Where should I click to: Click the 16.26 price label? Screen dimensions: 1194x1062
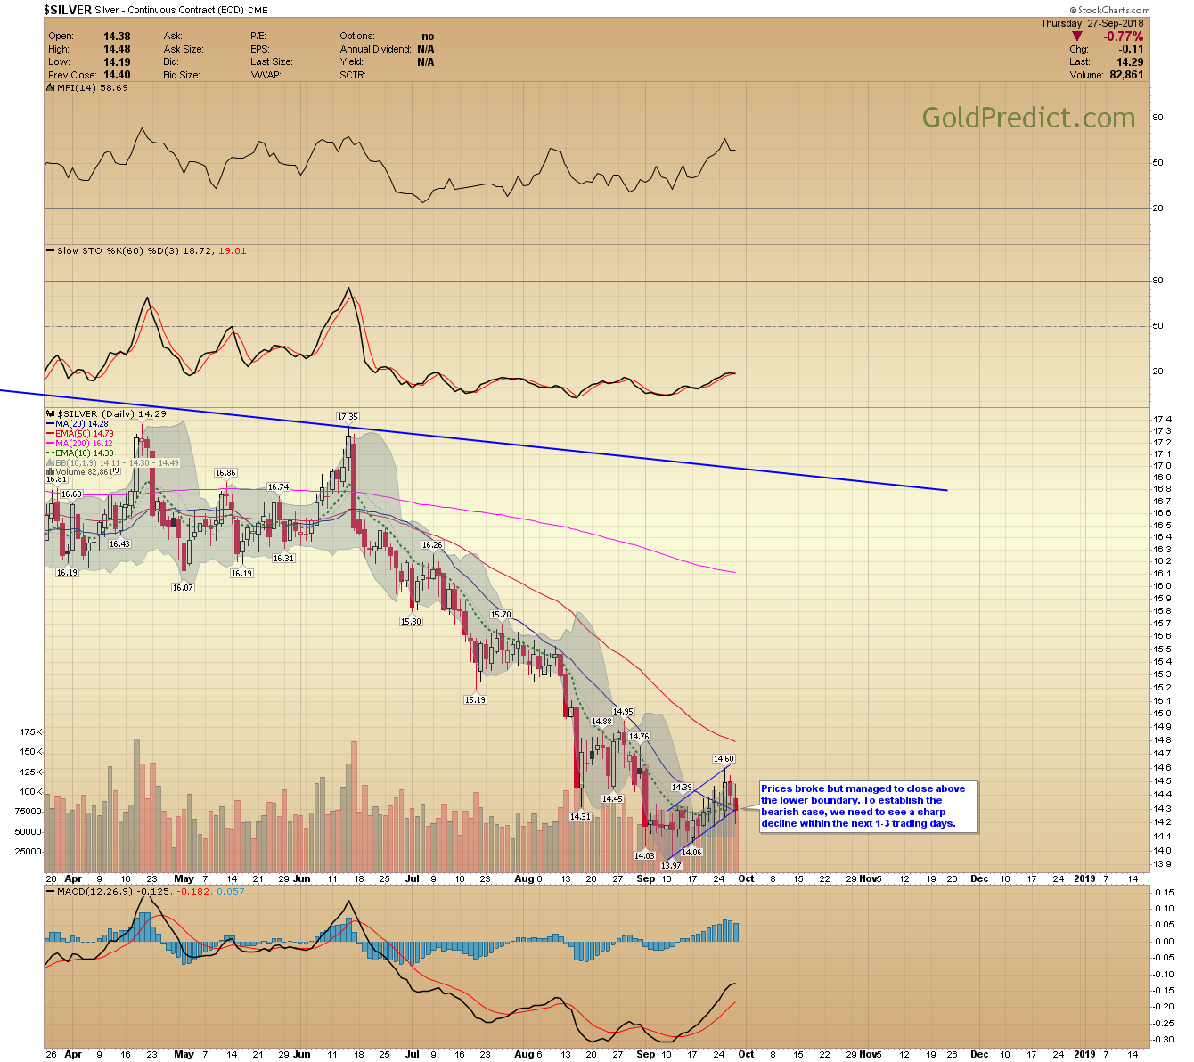tap(432, 545)
